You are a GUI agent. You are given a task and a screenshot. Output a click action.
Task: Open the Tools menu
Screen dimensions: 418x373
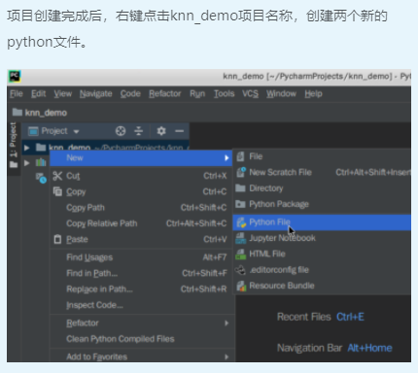[224, 94]
